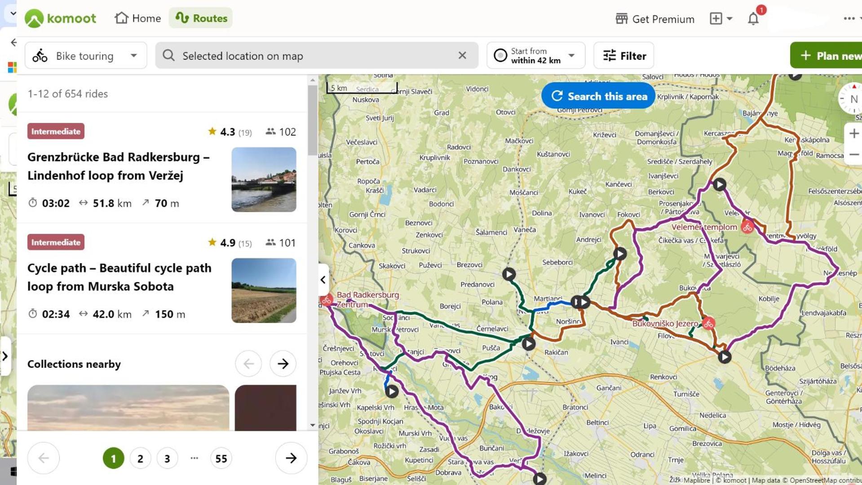
Task: Click Bukovniško Jezero highlight marker
Action: [x=708, y=323]
